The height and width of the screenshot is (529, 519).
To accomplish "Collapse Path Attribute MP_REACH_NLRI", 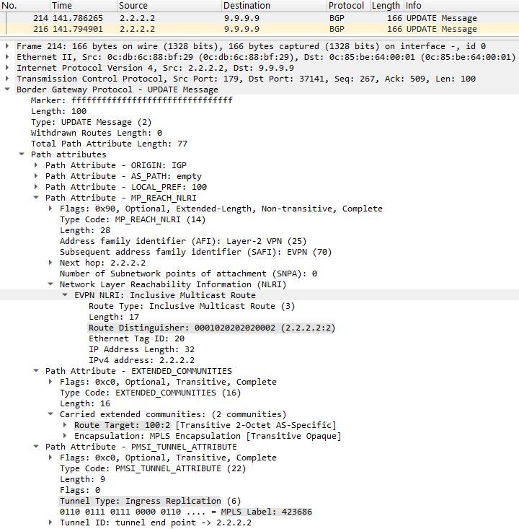I will [36, 198].
